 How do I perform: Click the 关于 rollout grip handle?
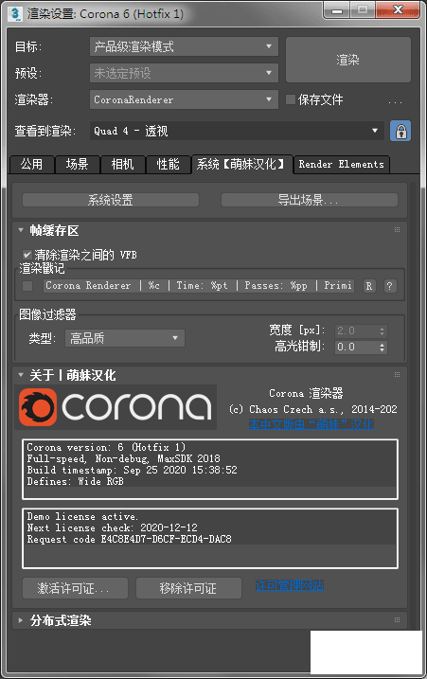pyautogui.click(x=397, y=375)
